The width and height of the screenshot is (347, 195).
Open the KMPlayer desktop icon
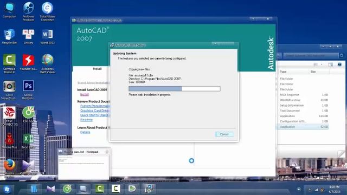28,167
